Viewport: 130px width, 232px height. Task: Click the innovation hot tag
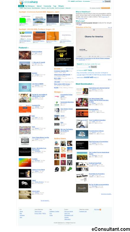click(89, 75)
